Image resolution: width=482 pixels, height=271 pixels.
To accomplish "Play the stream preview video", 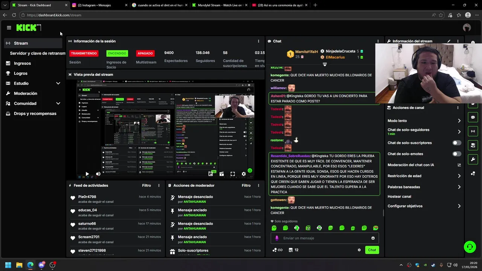I will [87, 174].
